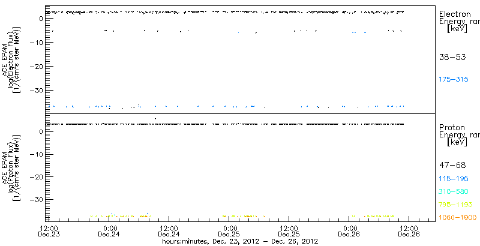Click the 12:00 Dec.23 time axis label
This screenshot has width=480, height=246.
pyautogui.click(x=49, y=232)
